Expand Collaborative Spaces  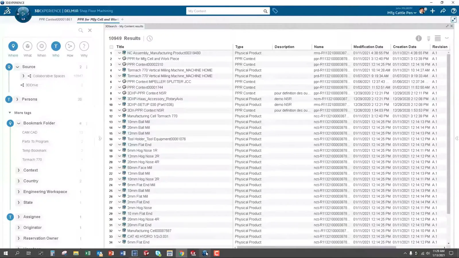[x=23, y=76]
